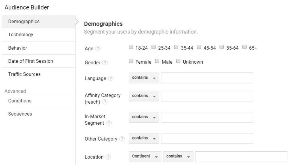Enable the 65+ age checkbox
Viewport: 296px width, 167px height.
pos(244,47)
